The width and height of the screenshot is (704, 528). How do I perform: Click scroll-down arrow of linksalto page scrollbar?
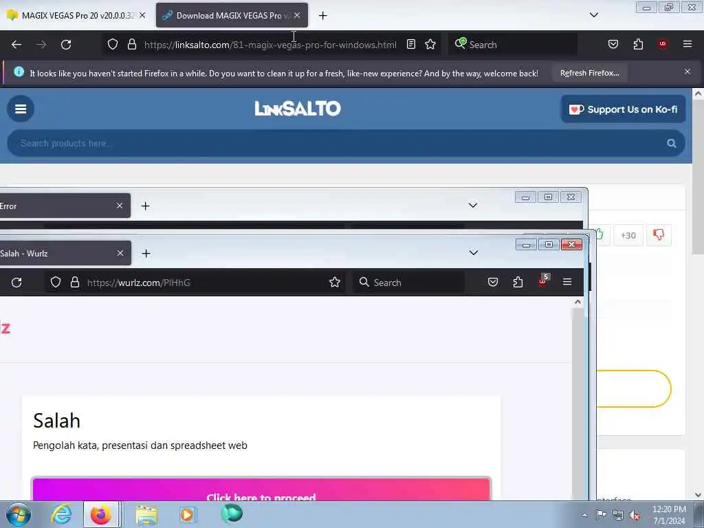pos(698,494)
